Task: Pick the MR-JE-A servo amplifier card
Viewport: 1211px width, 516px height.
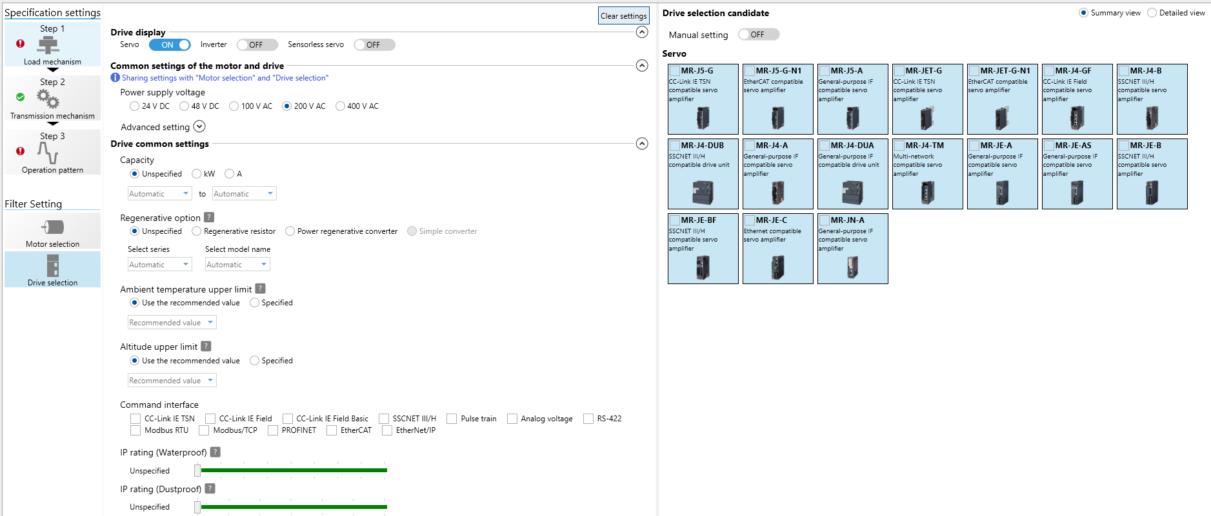Action: [1002, 174]
